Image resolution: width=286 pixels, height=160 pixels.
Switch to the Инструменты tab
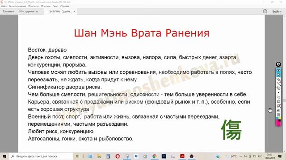[x=29, y=11]
